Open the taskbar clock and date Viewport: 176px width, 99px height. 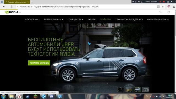tap(170, 97)
